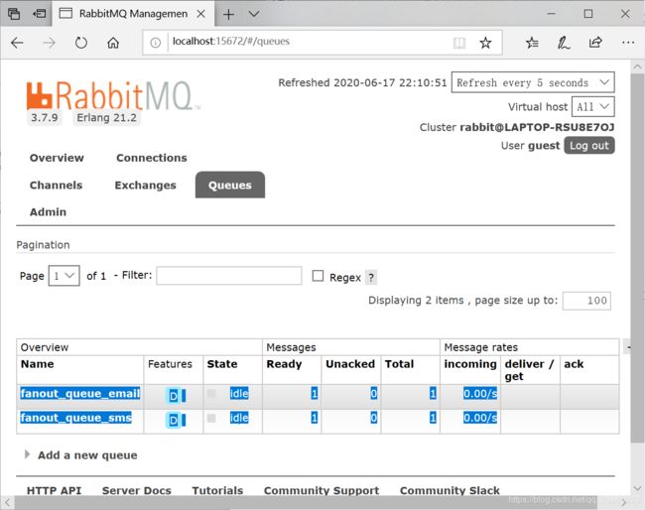This screenshot has width=645, height=510.
Task: Switch to the Exchanges tab
Action: [145, 186]
